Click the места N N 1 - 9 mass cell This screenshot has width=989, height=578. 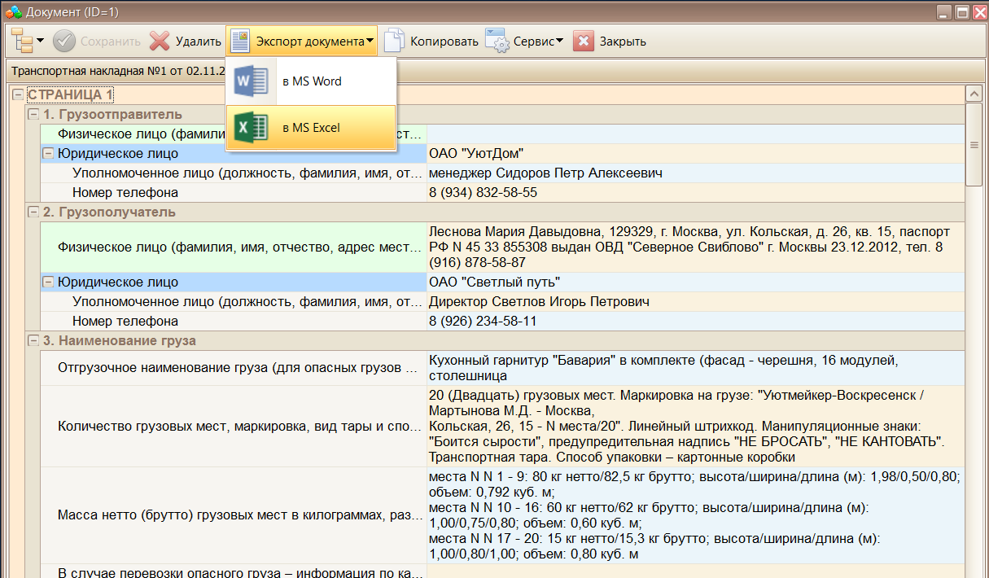695,515
